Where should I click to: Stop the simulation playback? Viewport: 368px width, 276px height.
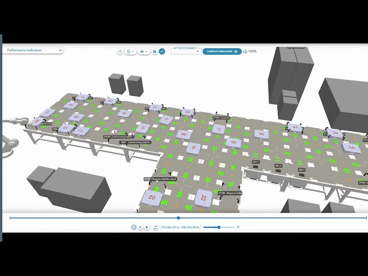coord(147,227)
